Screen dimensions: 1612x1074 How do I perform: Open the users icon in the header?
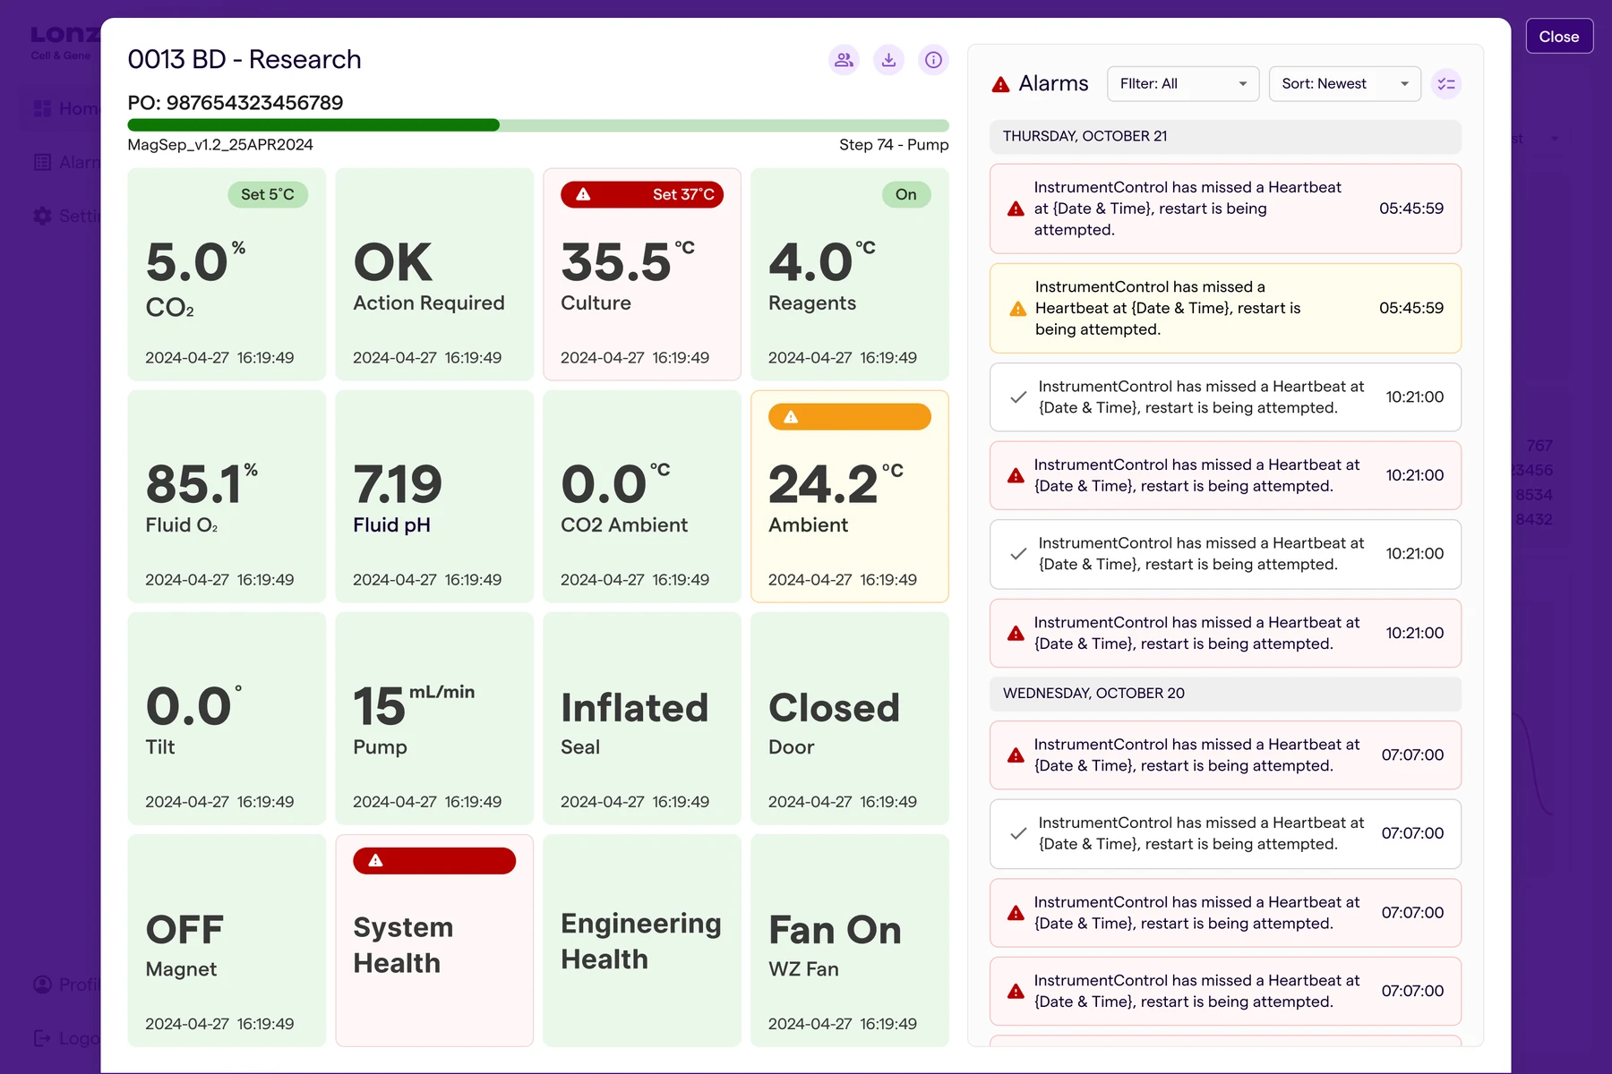[844, 60]
